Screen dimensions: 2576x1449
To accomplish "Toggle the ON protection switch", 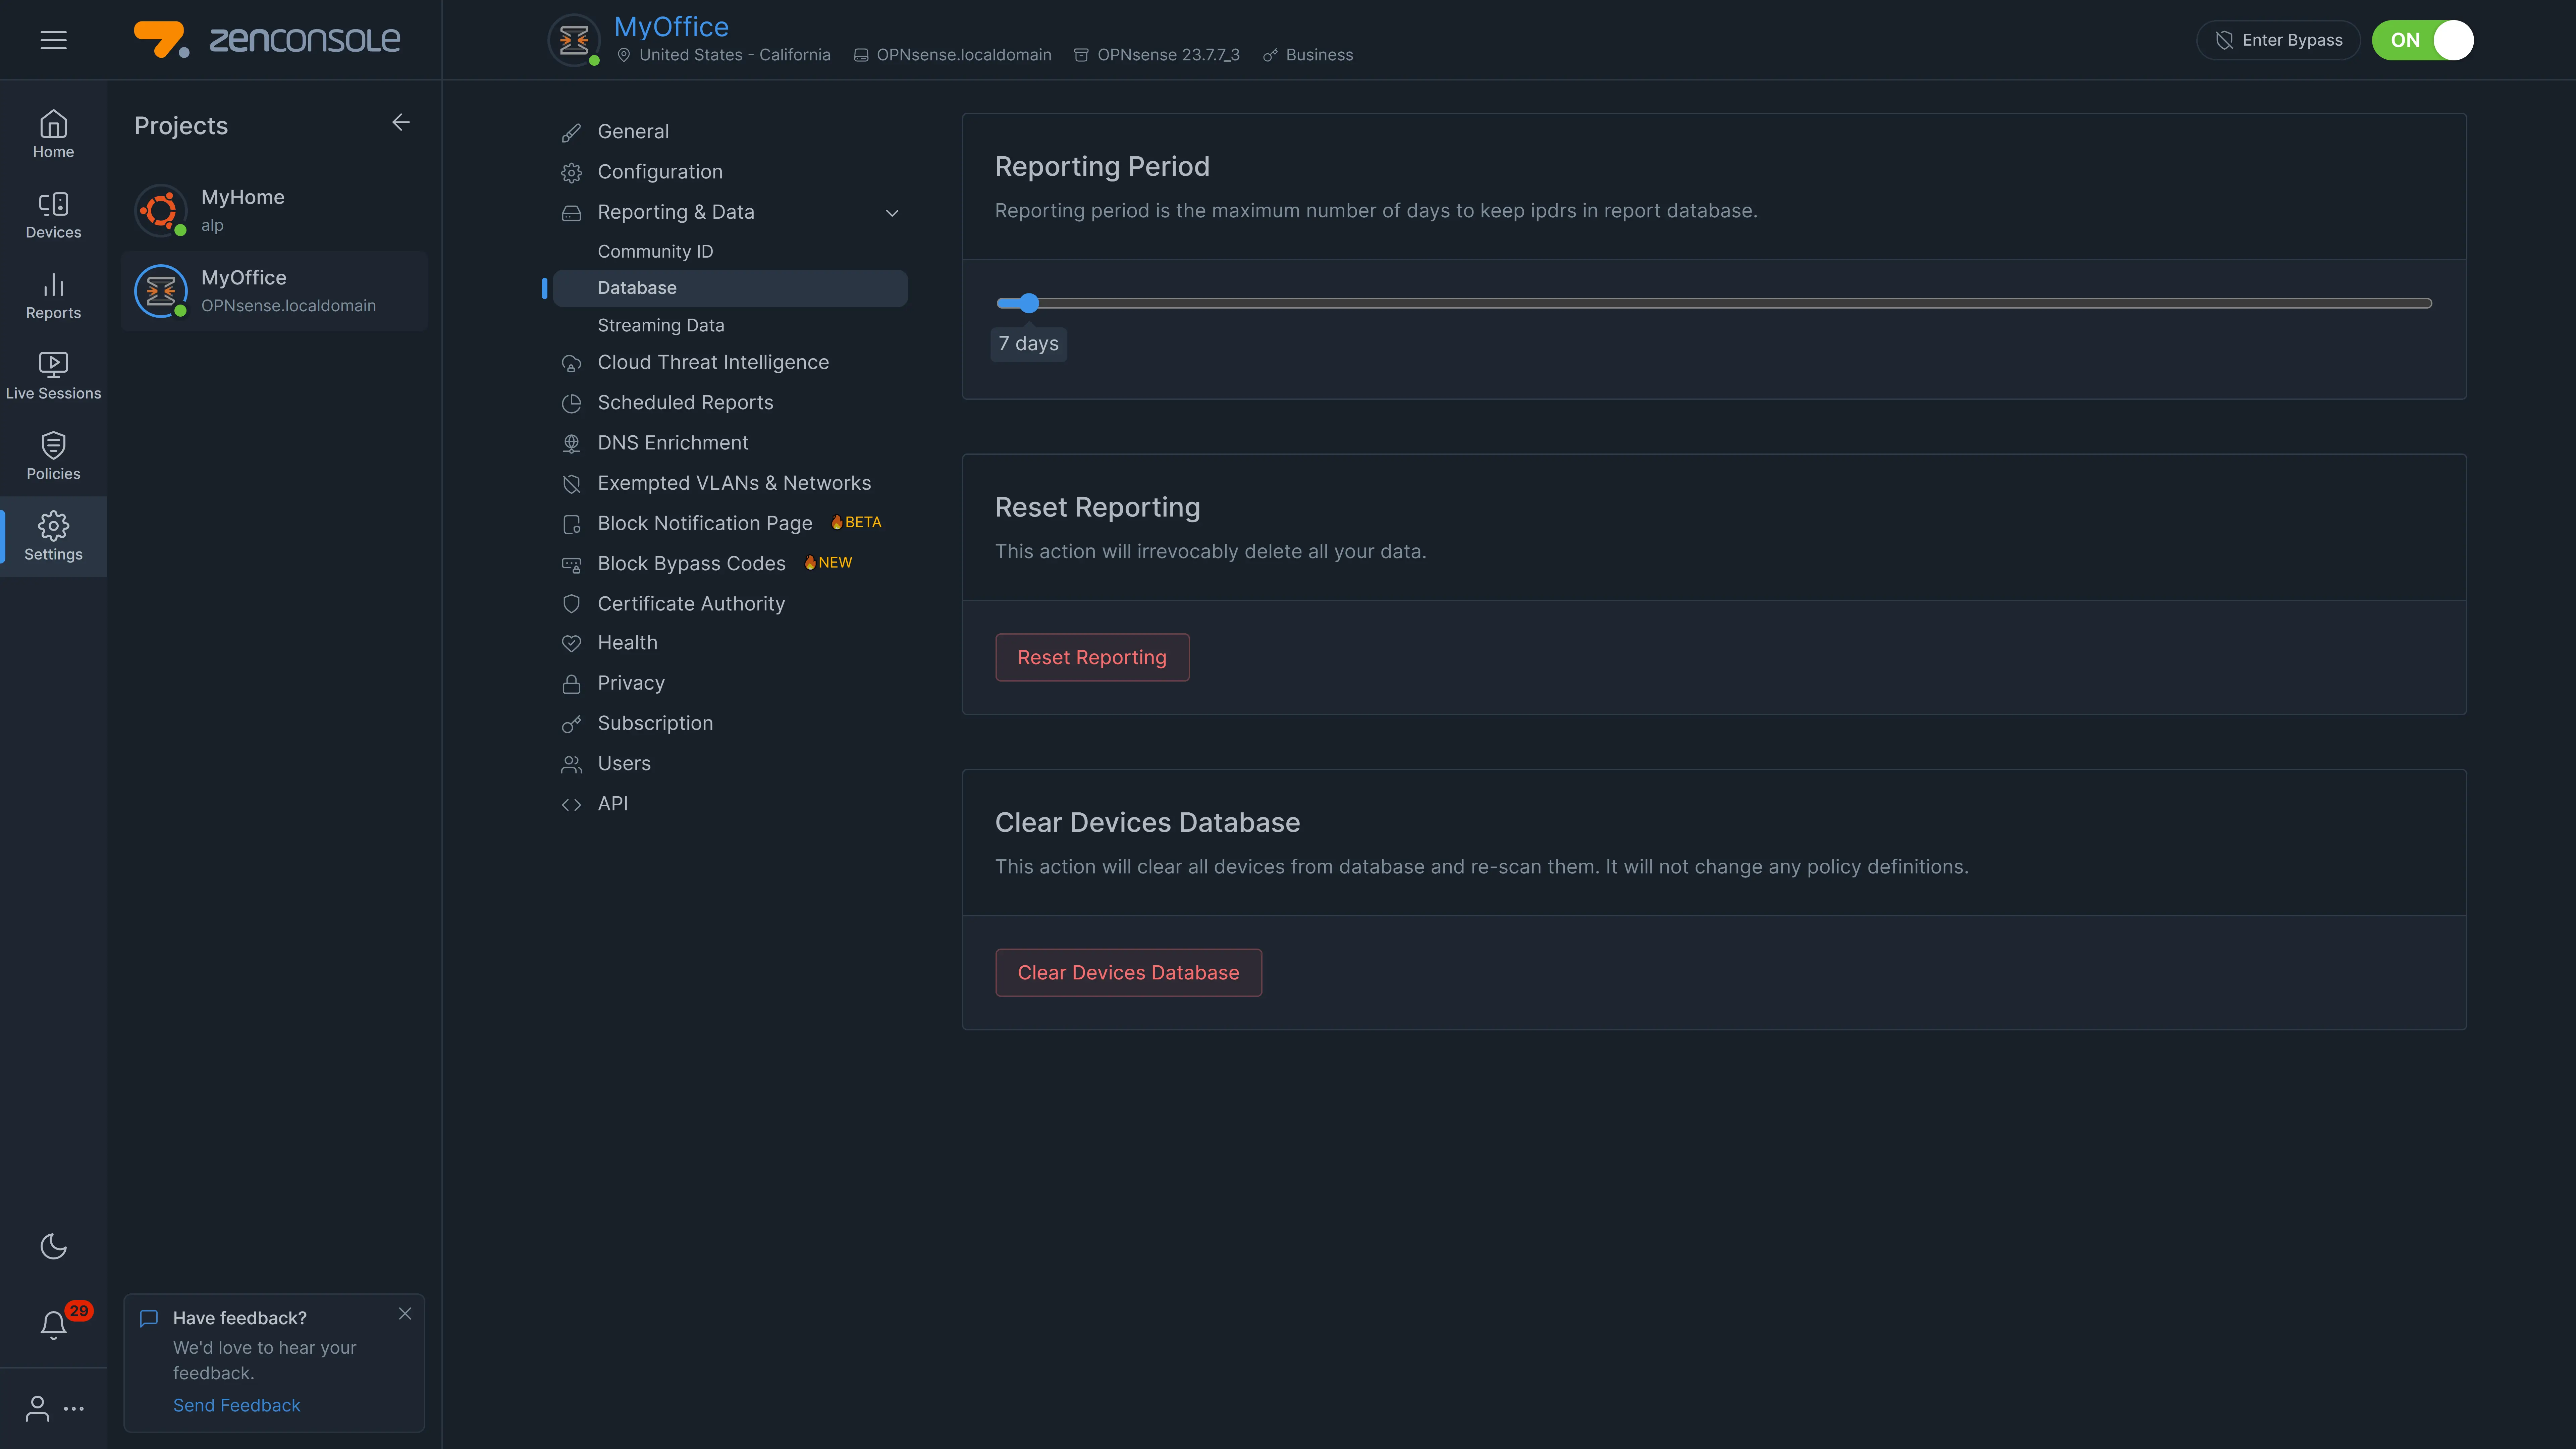I will [2423, 40].
